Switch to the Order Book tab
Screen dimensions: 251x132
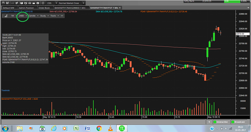[44, 8]
